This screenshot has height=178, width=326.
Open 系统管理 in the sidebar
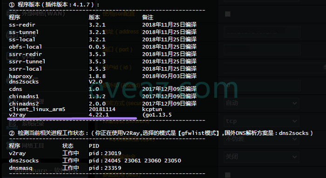pos(33,102)
